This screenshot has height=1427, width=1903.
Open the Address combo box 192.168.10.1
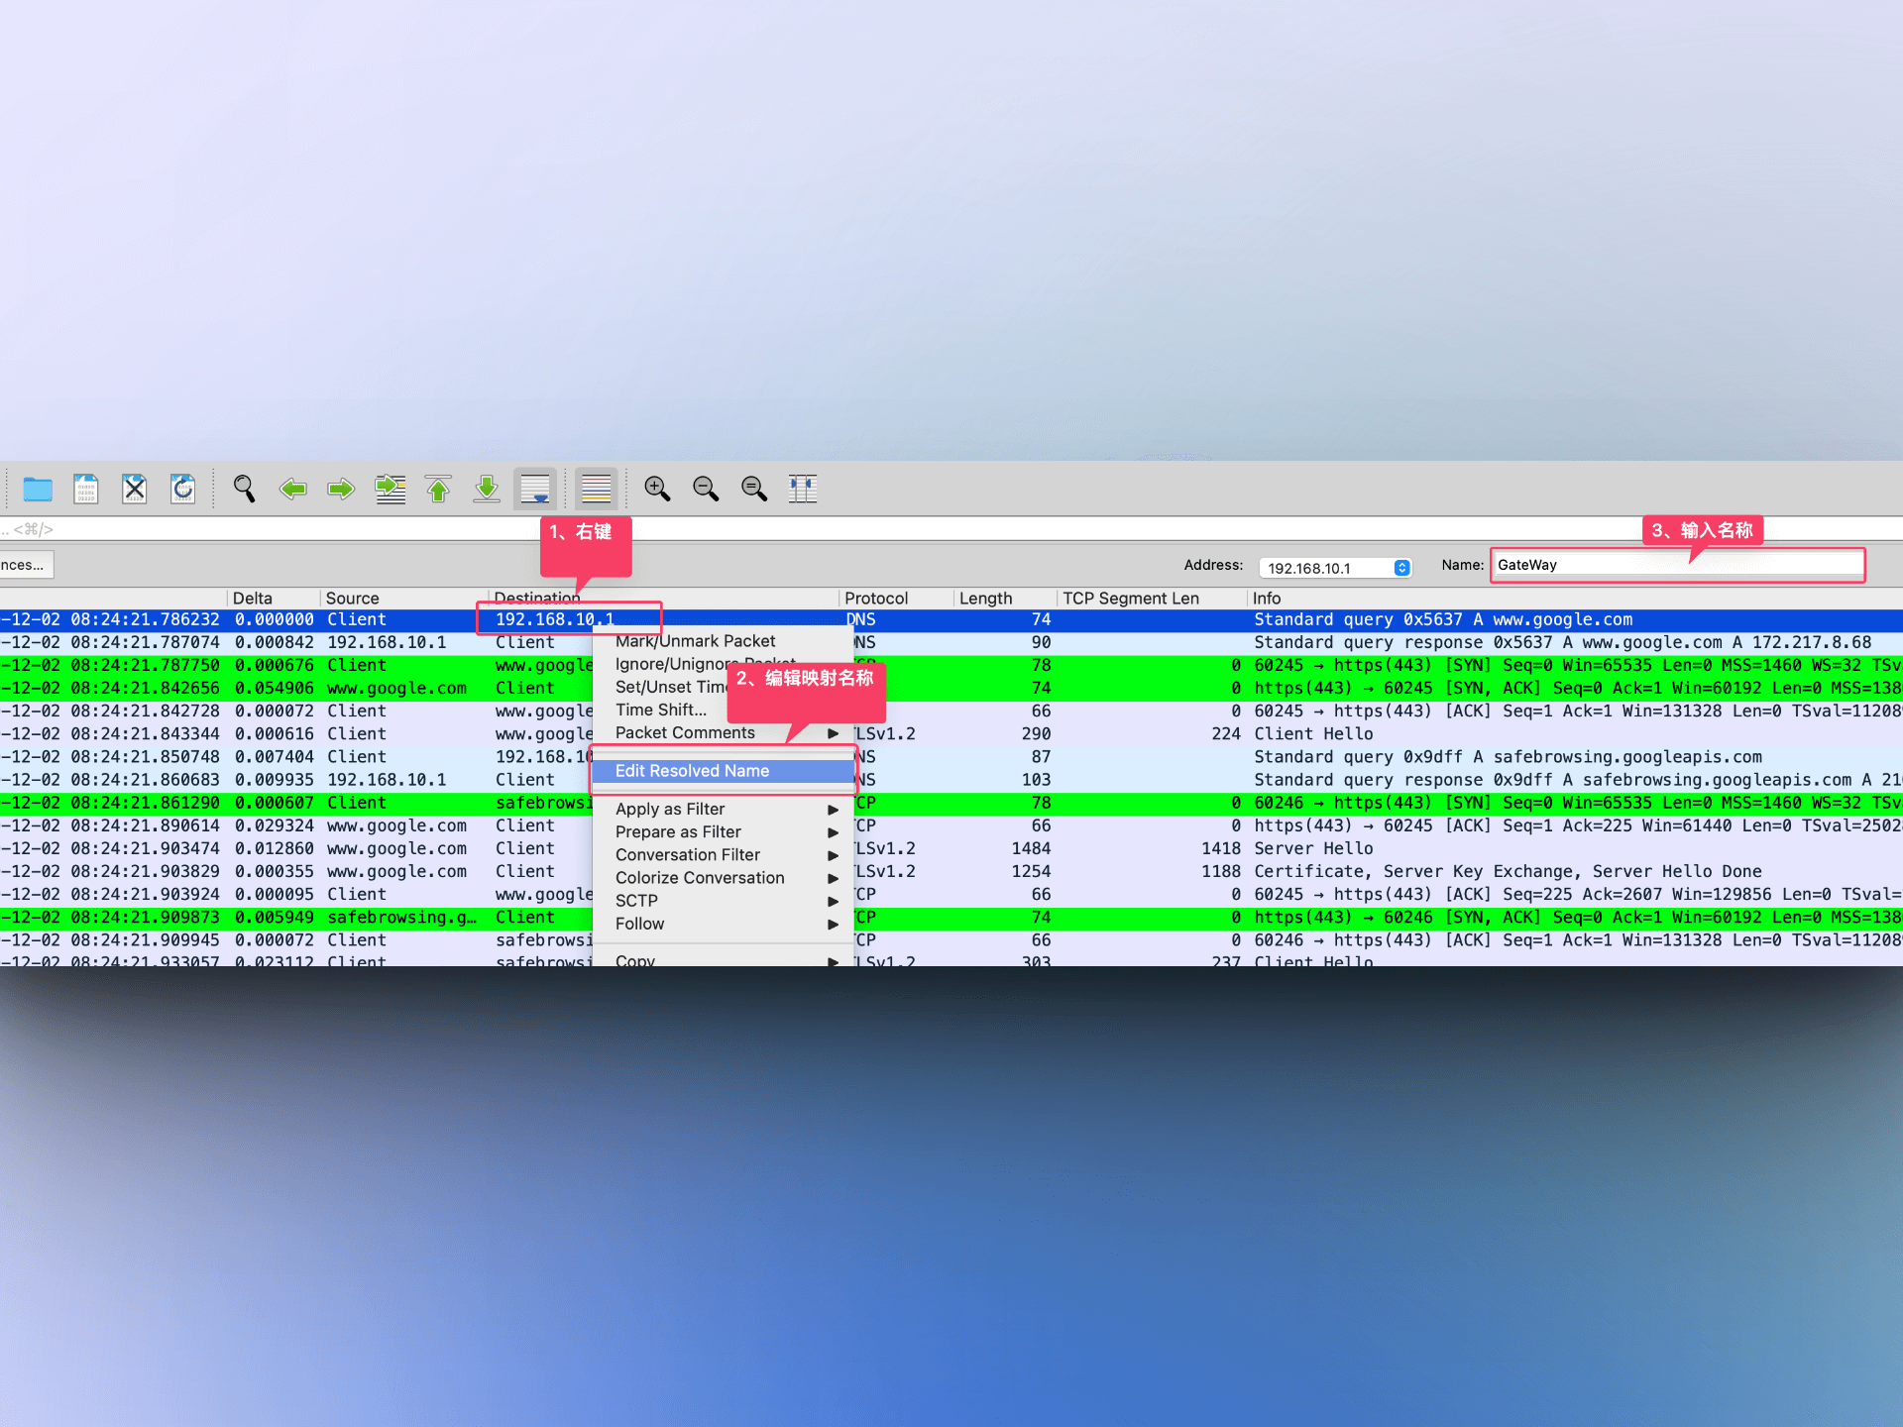(x=1334, y=568)
